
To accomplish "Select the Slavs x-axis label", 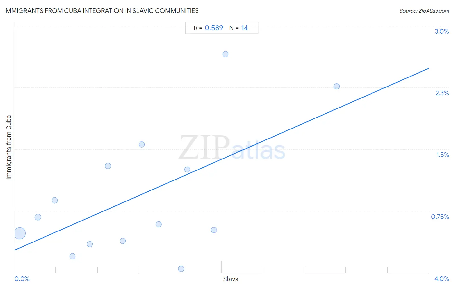I will 231,279.
